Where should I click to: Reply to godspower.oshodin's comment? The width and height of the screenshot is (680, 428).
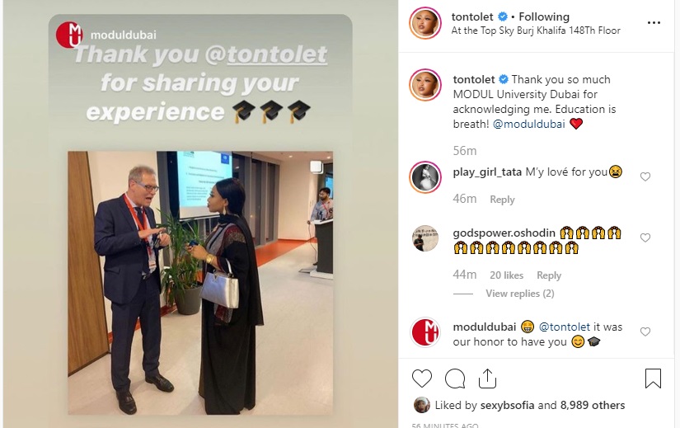click(x=549, y=275)
